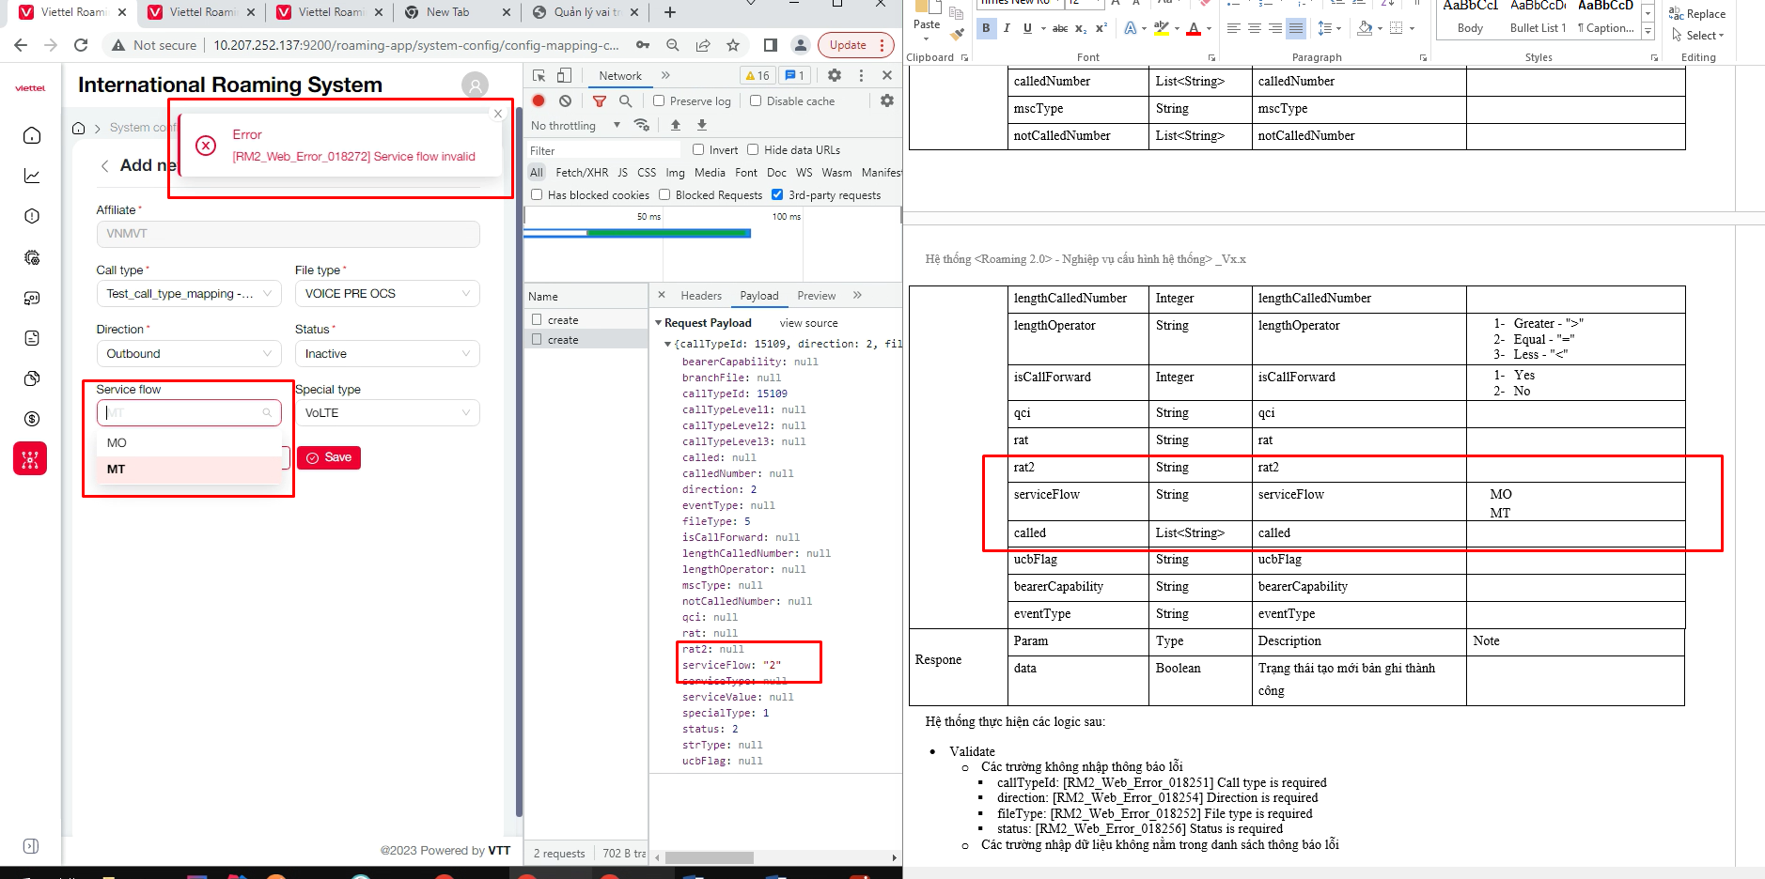This screenshot has height=879, width=1765.
Task: Open the File type dropdown
Action: pos(386,294)
